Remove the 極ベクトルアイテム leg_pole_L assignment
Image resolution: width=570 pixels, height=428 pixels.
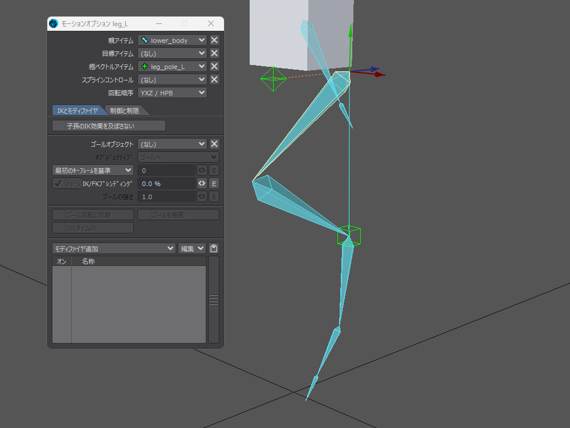click(x=214, y=66)
